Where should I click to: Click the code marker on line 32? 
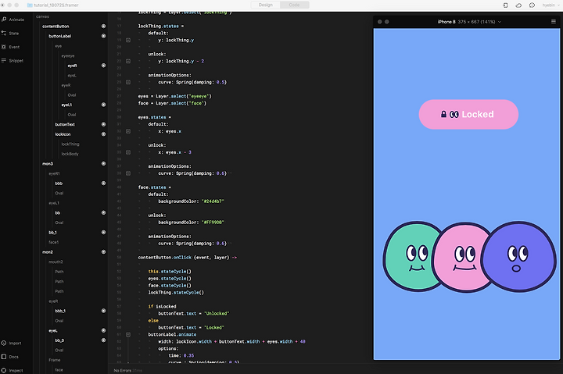[x=128, y=131]
